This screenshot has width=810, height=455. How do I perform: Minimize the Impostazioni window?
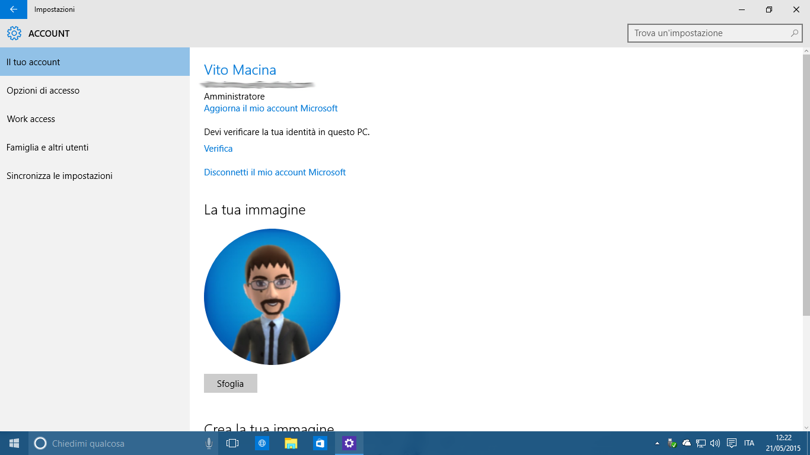click(742, 9)
